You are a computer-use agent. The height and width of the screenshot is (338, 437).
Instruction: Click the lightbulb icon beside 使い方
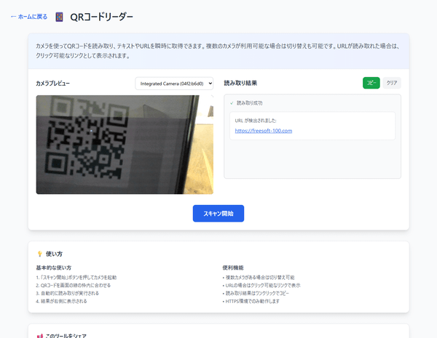tap(39, 254)
